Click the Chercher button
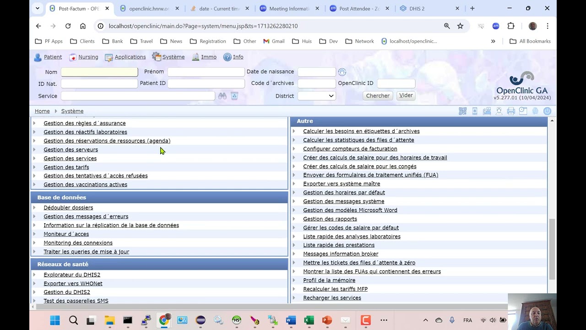Screen dimensions: 586x330 pos(378,96)
